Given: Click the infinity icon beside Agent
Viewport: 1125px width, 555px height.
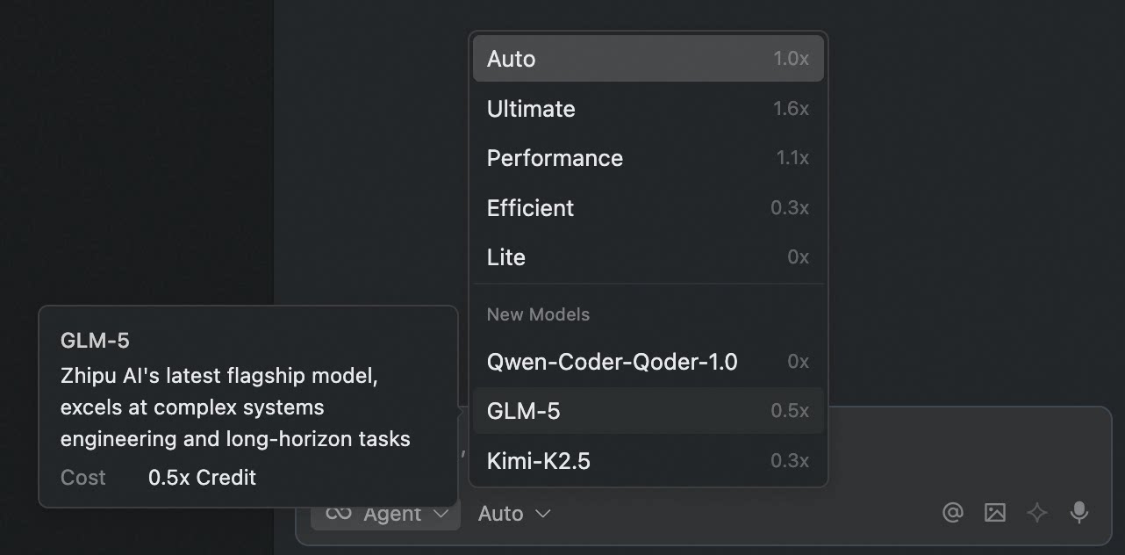Looking at the screenshot, I should (339, 513).
